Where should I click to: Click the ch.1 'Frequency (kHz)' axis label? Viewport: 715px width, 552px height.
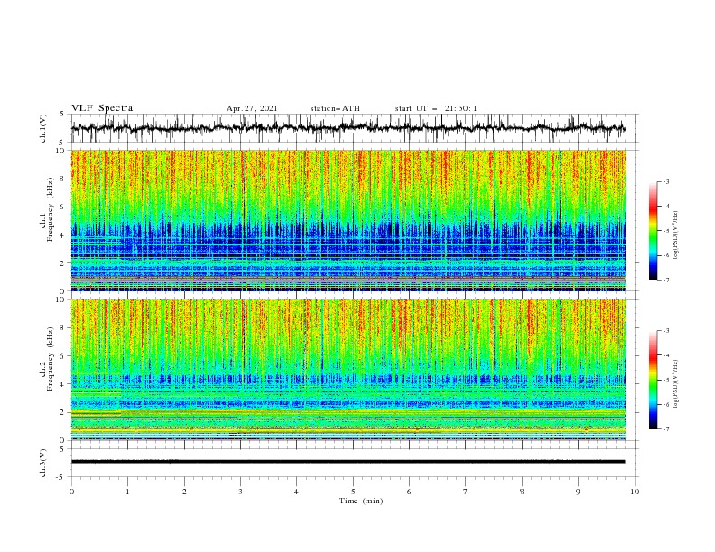click(51, 210)
